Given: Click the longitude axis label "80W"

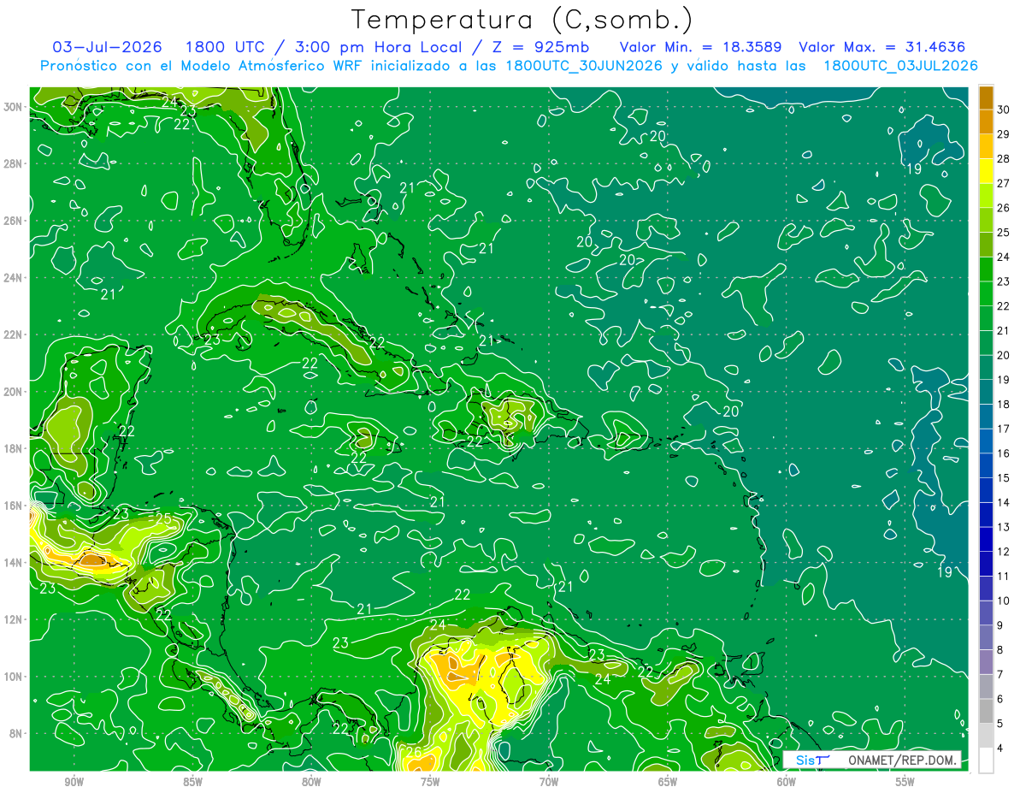Looking at the screenshot, I should (311, 782).
